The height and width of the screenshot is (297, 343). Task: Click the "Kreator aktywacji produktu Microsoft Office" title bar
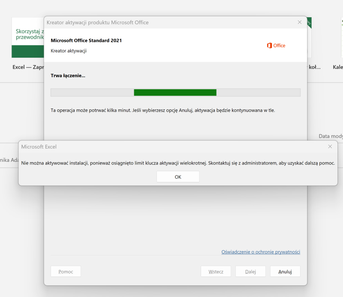coord(97,22)
